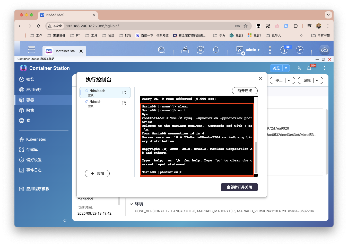Open /bin/bash console in new window
This screenshot has width=348, height=246.
[124, 93]
